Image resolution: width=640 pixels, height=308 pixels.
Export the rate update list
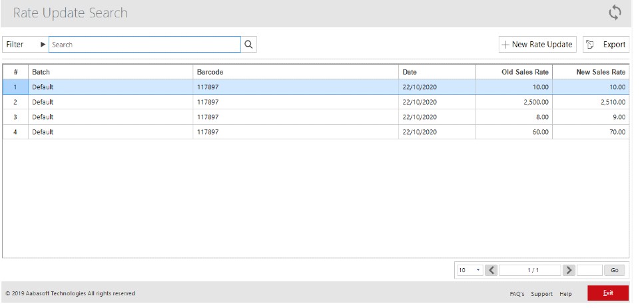click(x=606, y=45)
